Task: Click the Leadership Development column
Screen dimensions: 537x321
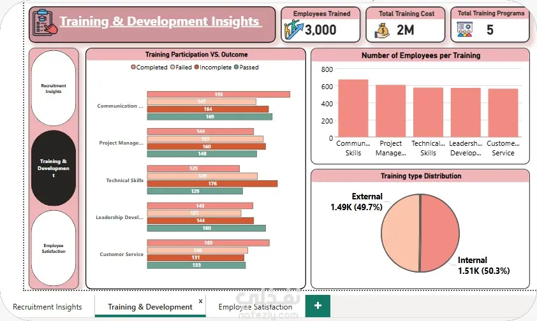Action: coord(466,113)
